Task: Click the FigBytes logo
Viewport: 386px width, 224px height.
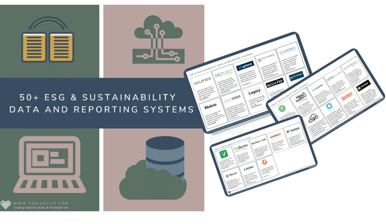Action: [241, 148]
